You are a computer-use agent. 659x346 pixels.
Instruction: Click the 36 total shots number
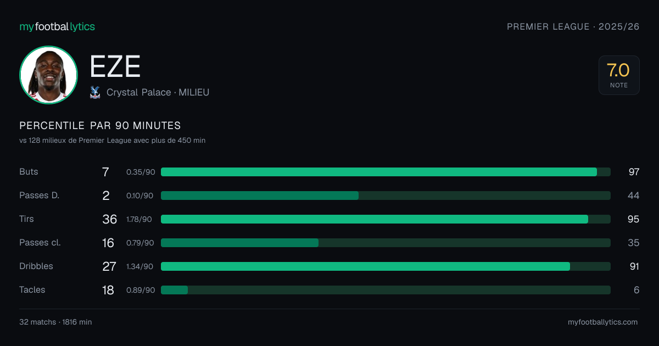tap(110, 219)
